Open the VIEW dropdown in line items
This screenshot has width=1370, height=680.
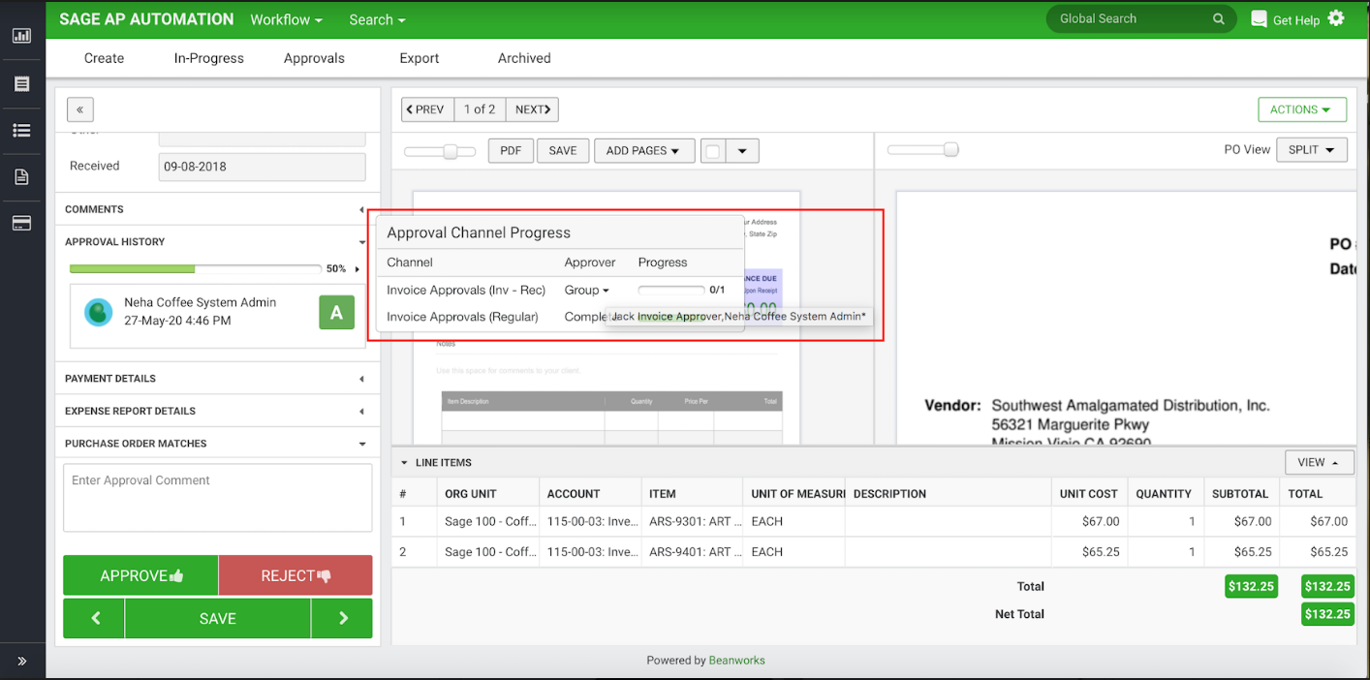click(x=1319, y=463)
